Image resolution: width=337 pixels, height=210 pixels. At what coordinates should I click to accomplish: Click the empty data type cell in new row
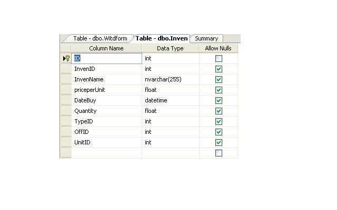click(x=171, y=153)
